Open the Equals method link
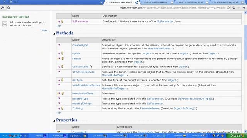This screenshot has height=138, width=247. tap(76, 53)
